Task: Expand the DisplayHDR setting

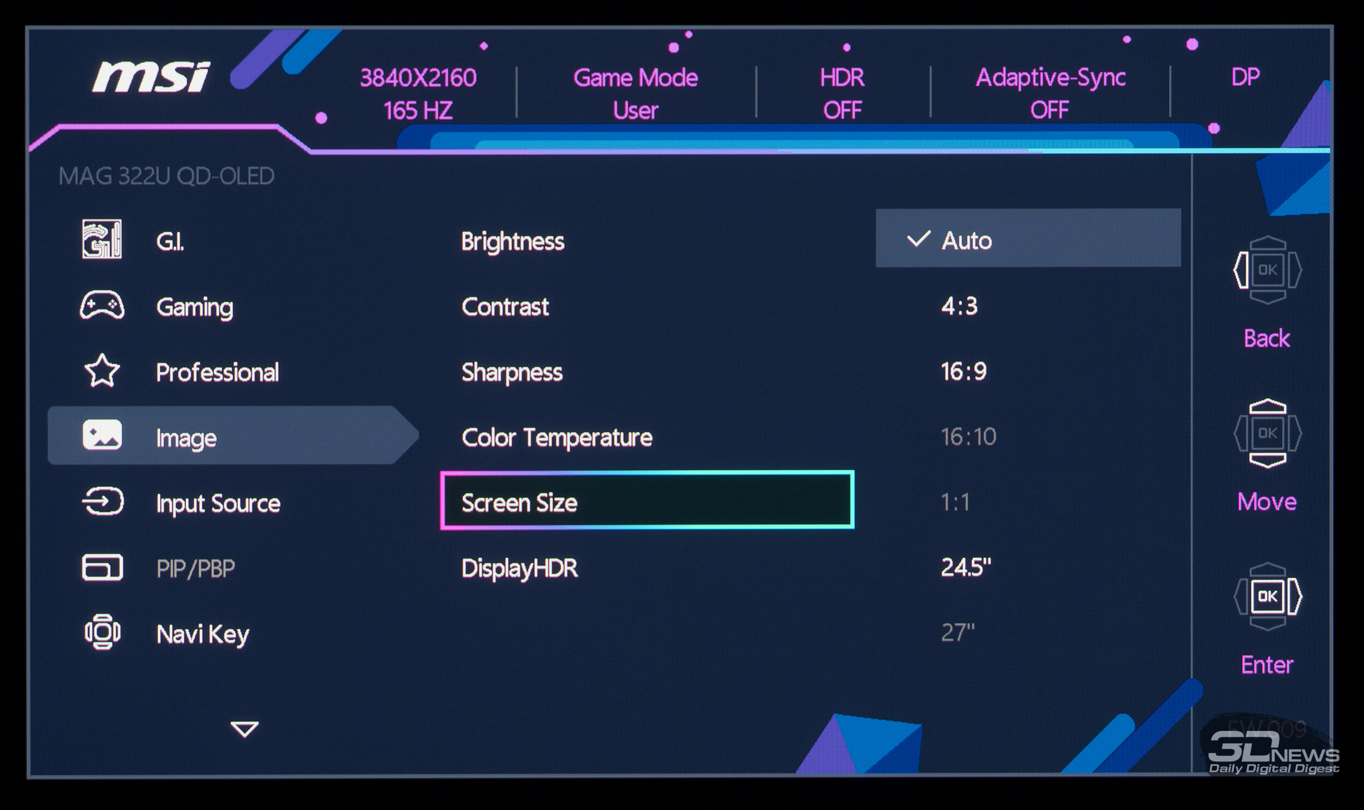Action: click(519, 568)
